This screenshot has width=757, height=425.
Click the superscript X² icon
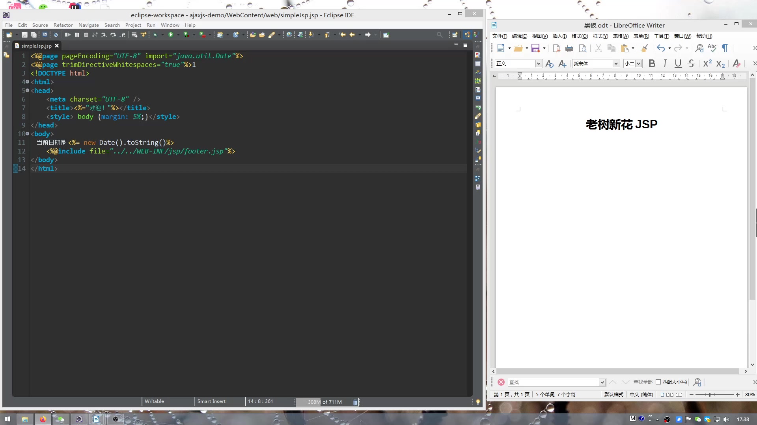pyautogui.click(x=707, y=63)
